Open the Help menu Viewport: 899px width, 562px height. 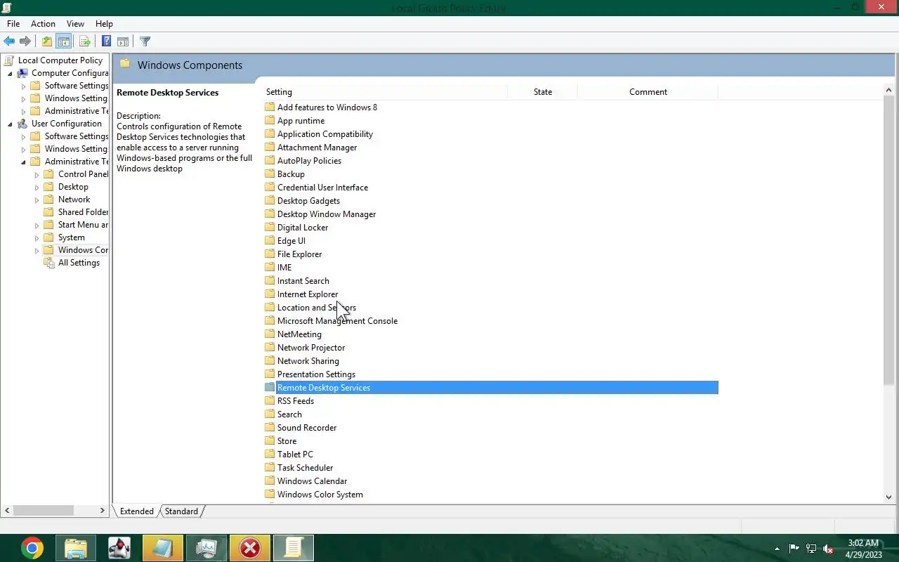pos(104,24)
